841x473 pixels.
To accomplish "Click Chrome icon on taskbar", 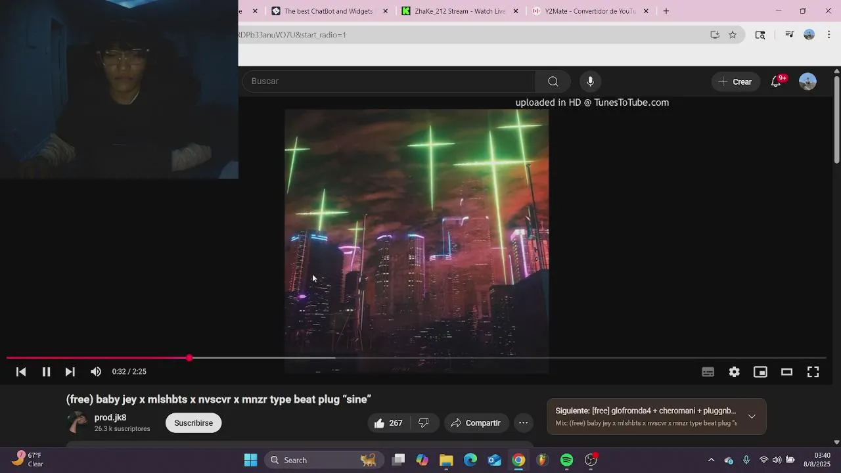I will coord(518,460).
